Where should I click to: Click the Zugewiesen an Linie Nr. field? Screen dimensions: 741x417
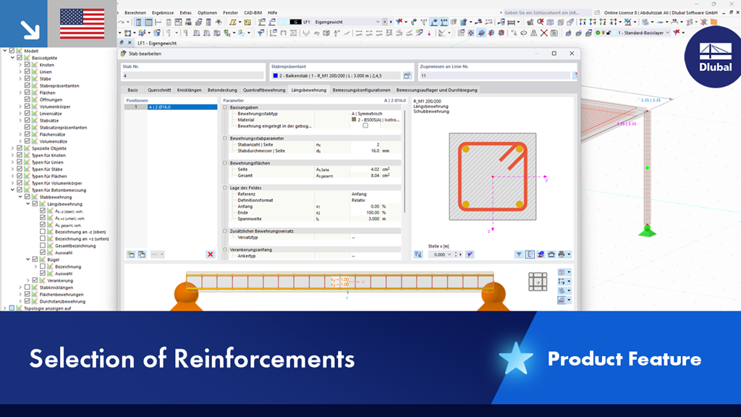495,75
